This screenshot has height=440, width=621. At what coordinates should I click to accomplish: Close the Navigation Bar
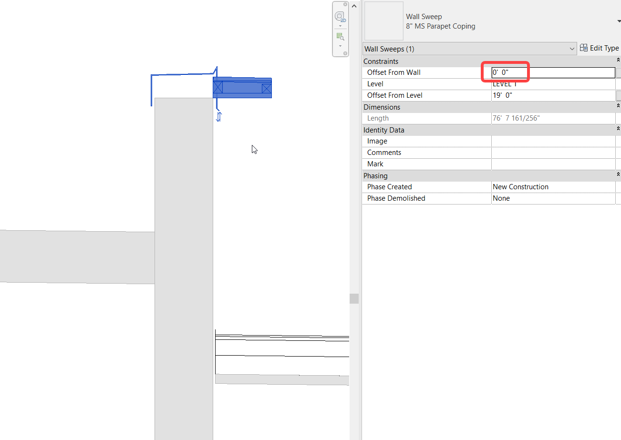coord(345,4)
